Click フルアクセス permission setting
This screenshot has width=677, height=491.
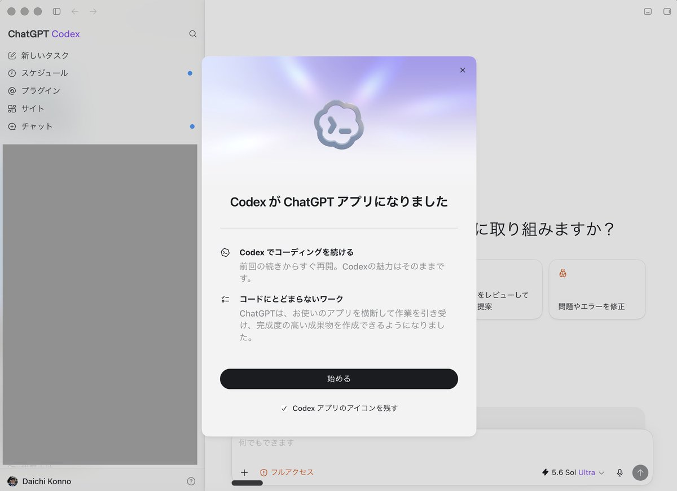coord(287,472)
